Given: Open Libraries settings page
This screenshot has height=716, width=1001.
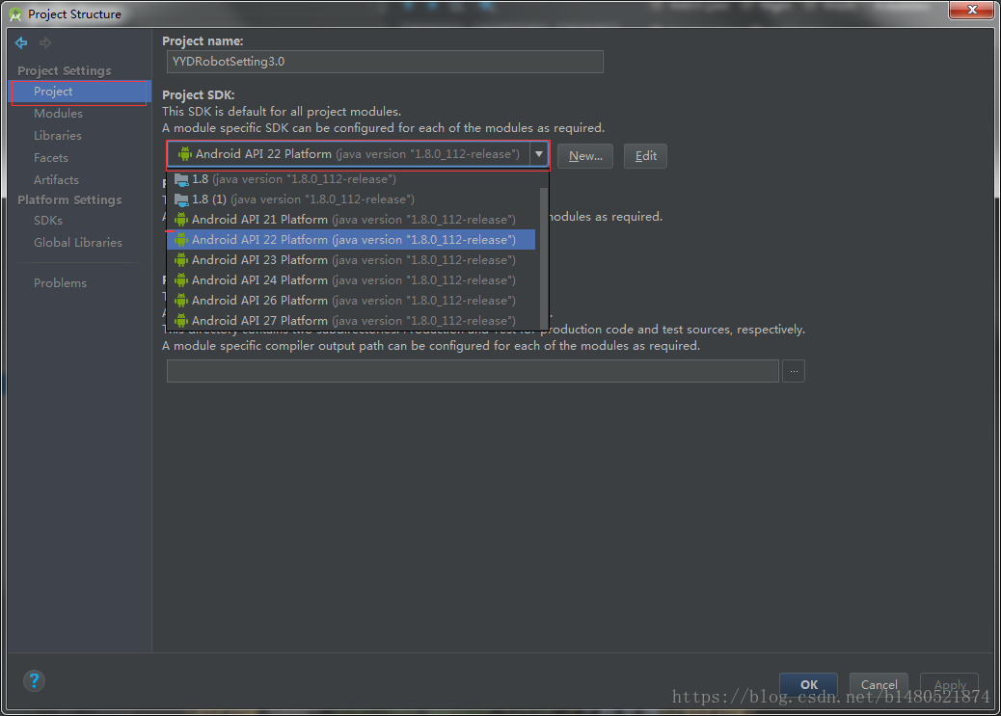Looking at the screenshot, I should [58, 136].
